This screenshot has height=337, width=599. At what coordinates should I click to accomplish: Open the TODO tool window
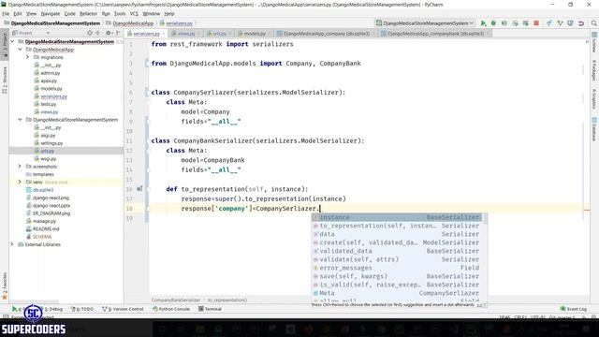pyautogui.click(x=82, y=309)
